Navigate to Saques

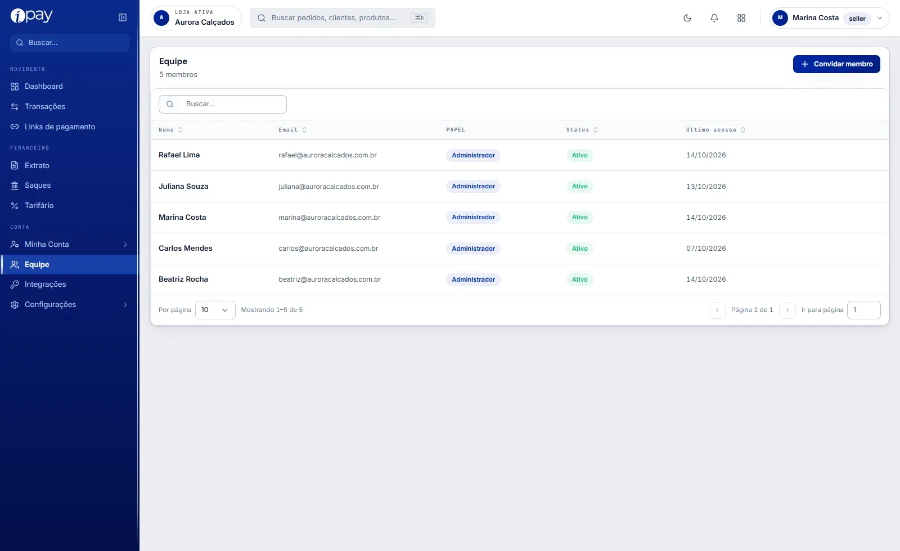coord(70,186)
